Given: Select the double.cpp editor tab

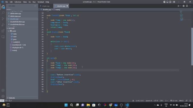Looking at the screenshot, I should pos(61,6).
